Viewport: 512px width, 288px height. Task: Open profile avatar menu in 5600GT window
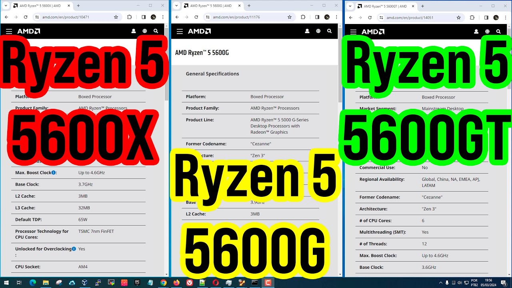tap(496, 18)
